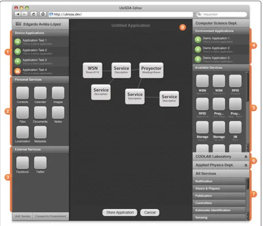Viewport: 263px width, 226px height.
Task: Click the Environment Applications section header
Action: (221, 31)
